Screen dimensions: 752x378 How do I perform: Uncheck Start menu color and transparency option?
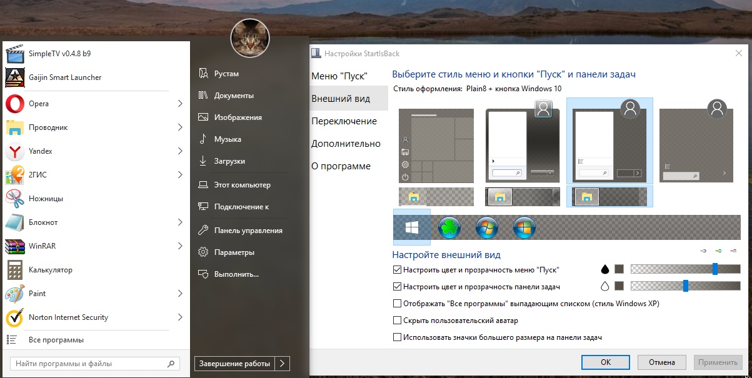pos(397,270)
